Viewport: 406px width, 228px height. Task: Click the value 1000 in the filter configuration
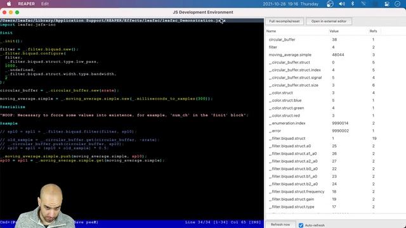[11, 66]
